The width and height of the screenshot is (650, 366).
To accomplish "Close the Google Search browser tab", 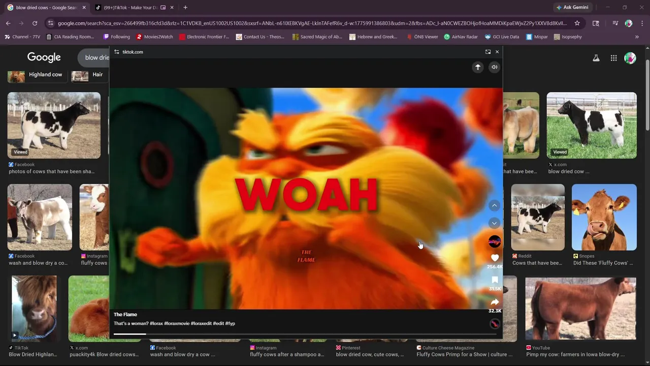I will [x=84, y=8].
